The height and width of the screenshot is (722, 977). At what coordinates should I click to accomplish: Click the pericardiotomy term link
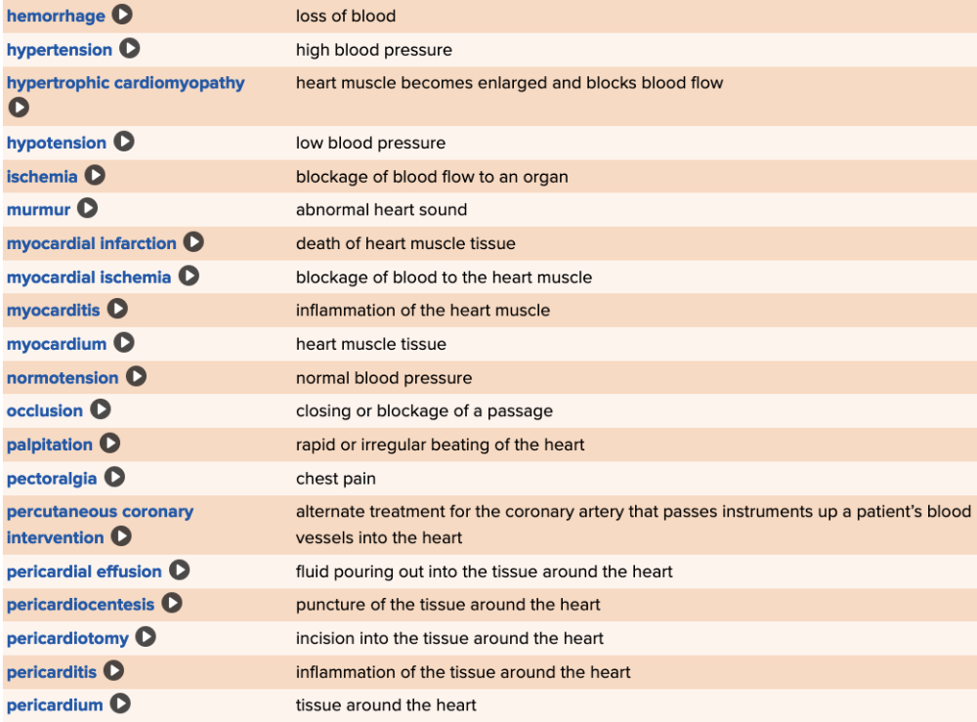(67, 639)
